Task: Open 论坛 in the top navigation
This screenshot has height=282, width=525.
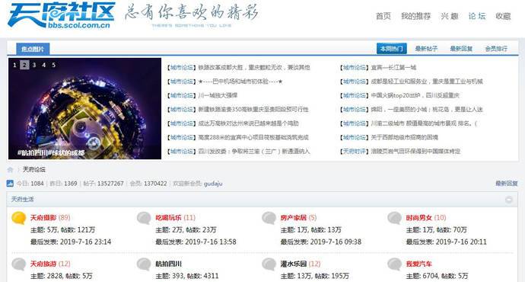Action: [477, 16]
